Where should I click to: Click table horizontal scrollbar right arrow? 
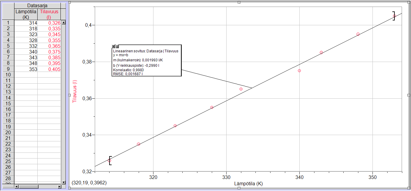tap(59, 187)
